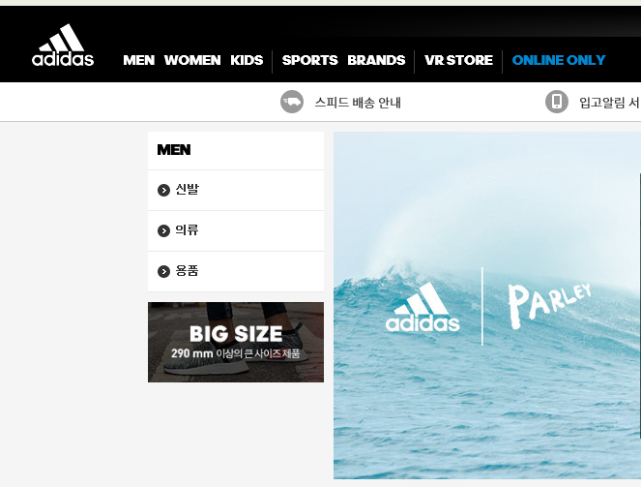Click the delivery truck icon
The height and width of the screenshot is (487, 641).
(x=292, y=102)
